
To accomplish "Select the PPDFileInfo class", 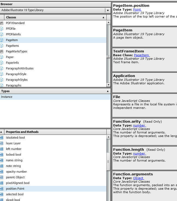I will (x=53, y=34).
